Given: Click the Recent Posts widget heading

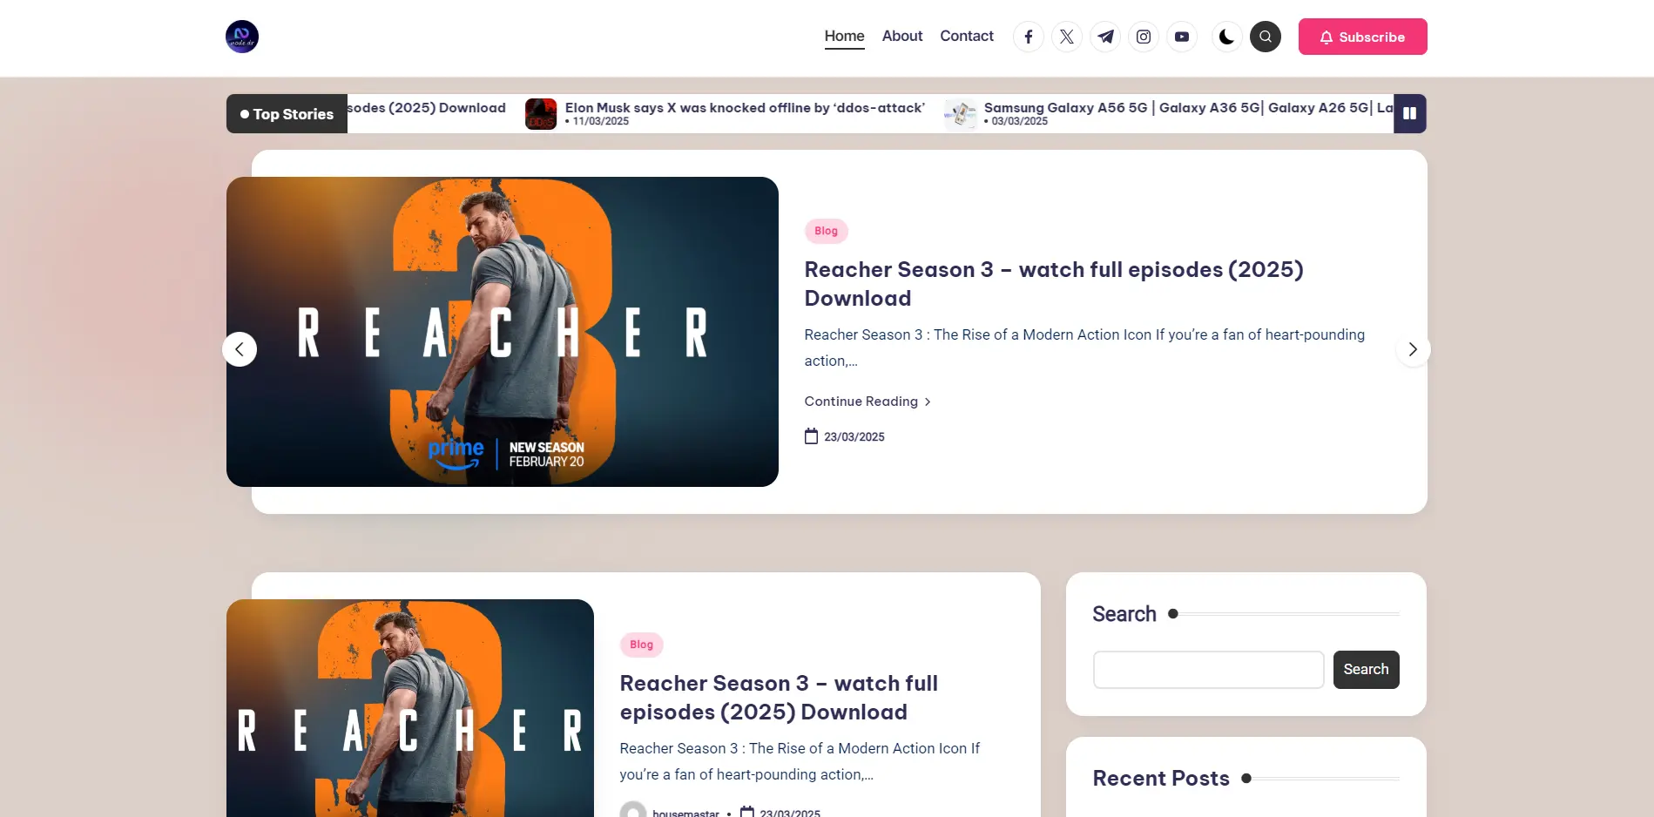Looking at the screenshot, I should click(1161, 779).
